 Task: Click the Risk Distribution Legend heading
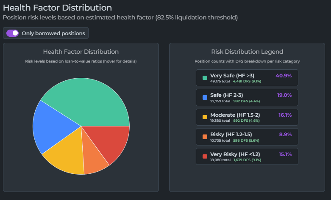point(247,52)
